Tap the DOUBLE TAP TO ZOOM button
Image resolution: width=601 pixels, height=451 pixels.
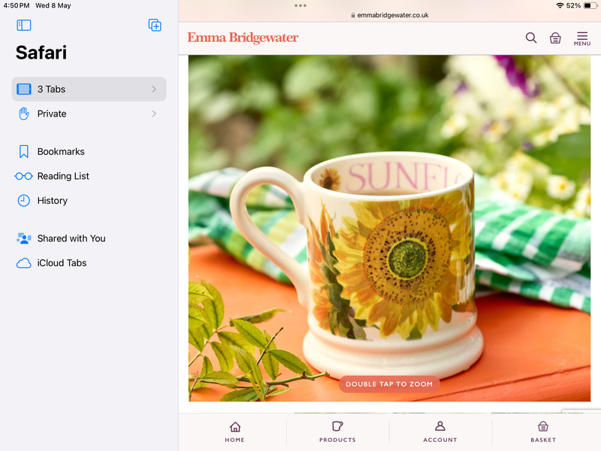[x=389, y=384]
